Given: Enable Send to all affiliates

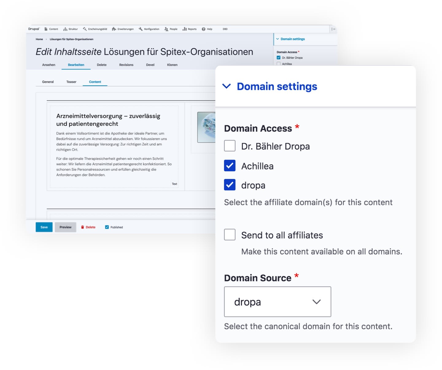Looking at the screenshot, I should pyautogui.click(x=230, y=235).
